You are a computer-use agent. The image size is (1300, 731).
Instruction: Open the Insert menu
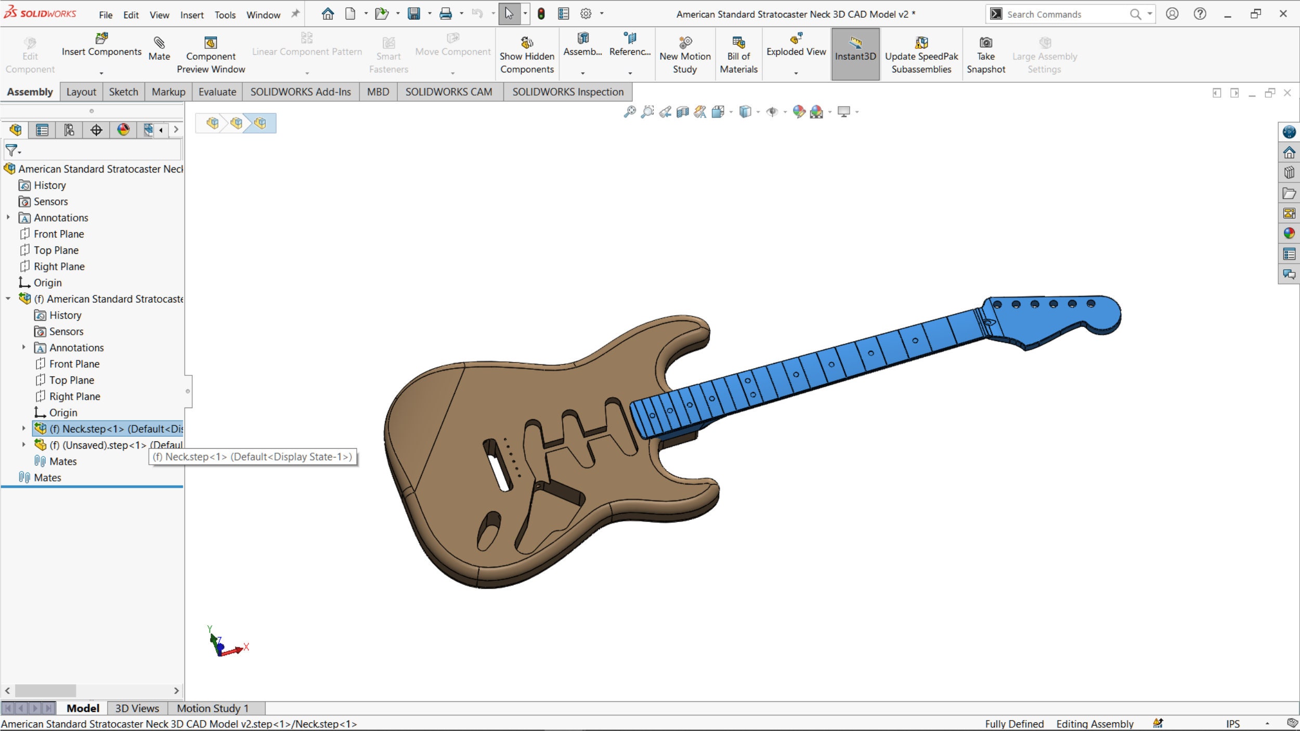[192, 15]
